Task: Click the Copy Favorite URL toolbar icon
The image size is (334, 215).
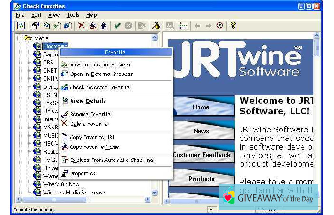Action: pyautogui.click(x=103, y=26)
